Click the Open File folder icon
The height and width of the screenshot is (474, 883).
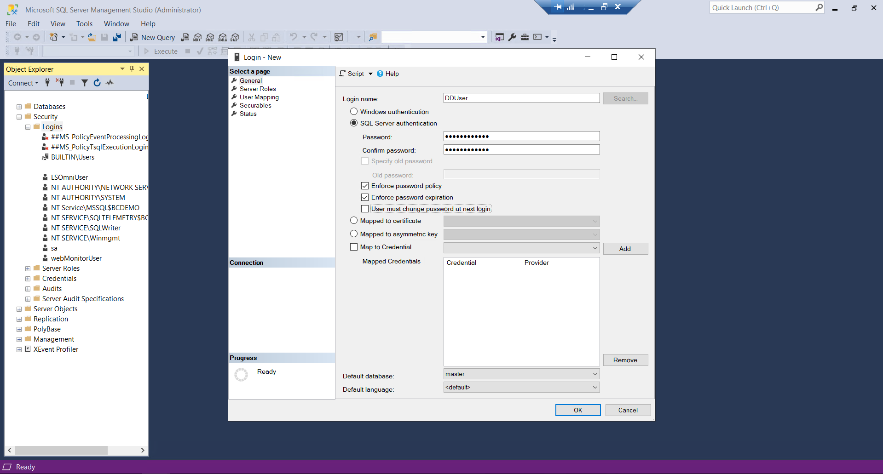tap(92, 37)
